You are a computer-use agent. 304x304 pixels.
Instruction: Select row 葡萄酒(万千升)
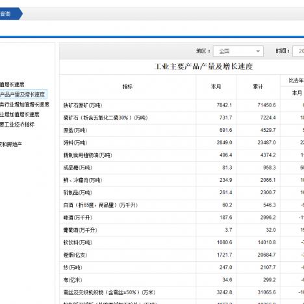(182, 230)
